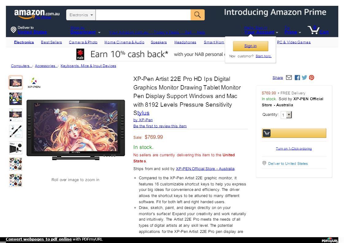Share the product on Facebook
The height and width of the screenshot is (243, 344).
(297, 78)
